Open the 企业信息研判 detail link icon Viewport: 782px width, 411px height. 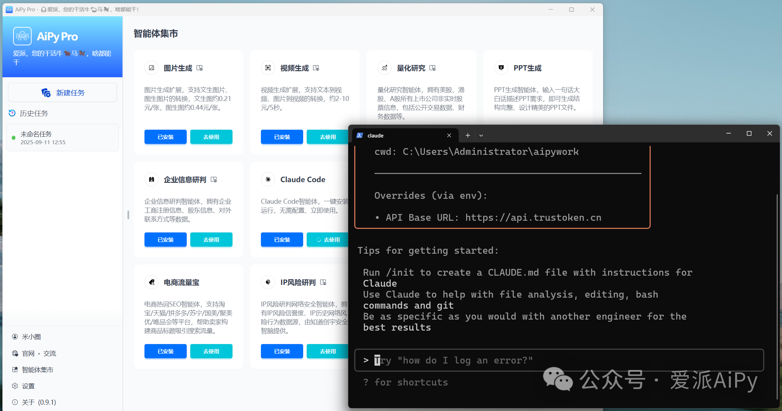(x=214, y=180)
